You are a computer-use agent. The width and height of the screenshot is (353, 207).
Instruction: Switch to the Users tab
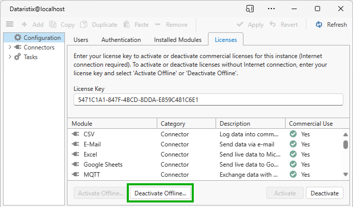81,39
